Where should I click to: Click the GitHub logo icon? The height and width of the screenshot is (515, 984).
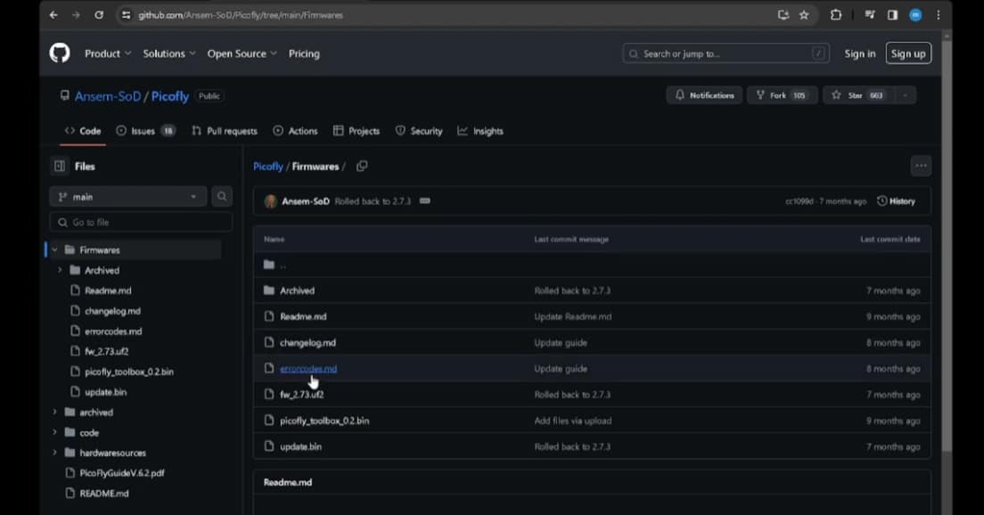[60, 53]
